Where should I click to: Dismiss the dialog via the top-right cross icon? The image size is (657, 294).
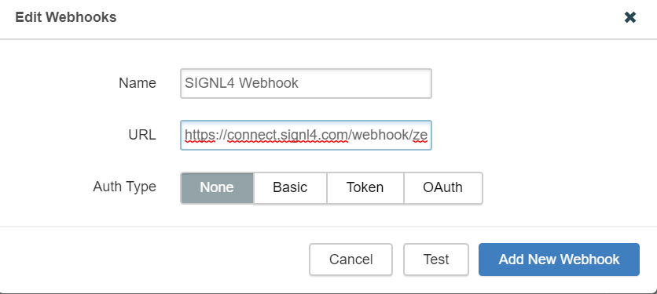click(630, 17)
